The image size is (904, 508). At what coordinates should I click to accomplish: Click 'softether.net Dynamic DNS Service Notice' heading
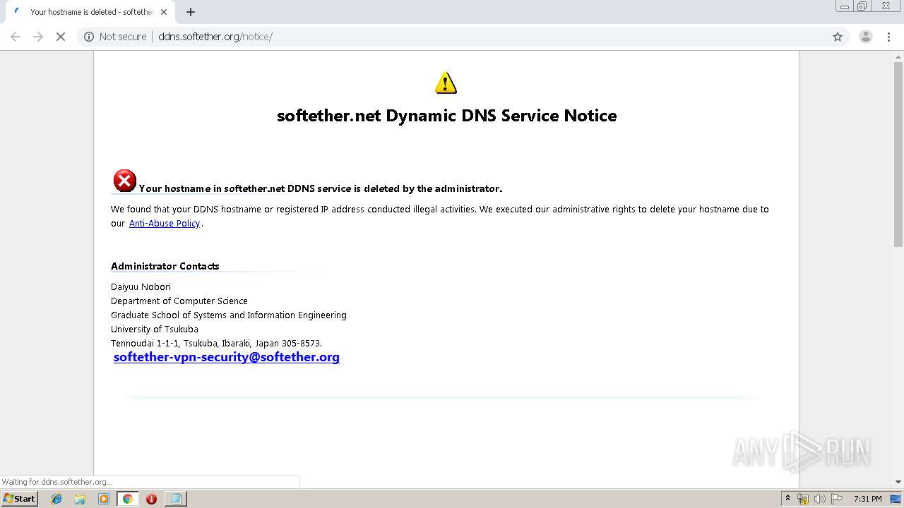[x=446, y=116]
